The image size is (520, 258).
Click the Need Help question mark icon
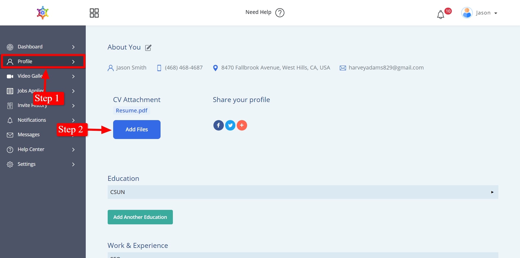(x=280, y=13)
